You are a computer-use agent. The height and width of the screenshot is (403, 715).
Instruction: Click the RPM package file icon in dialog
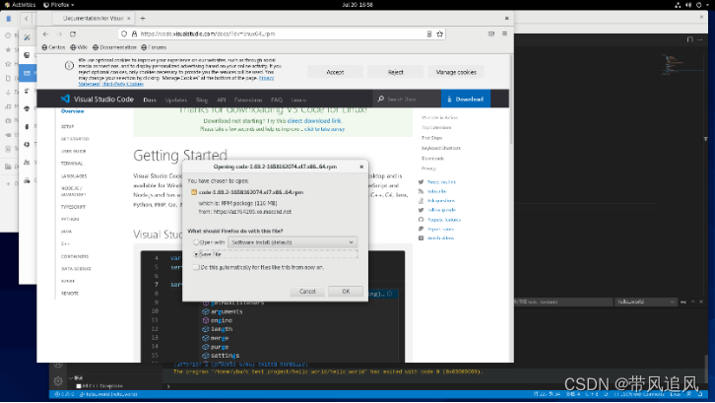[x=194, y=192]
